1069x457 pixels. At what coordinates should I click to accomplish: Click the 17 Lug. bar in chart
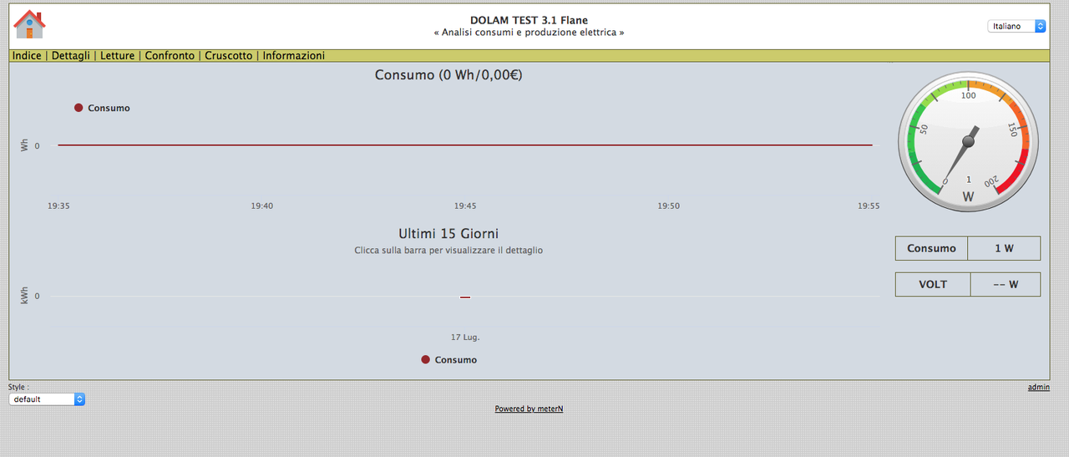click(x=465, y=297)
